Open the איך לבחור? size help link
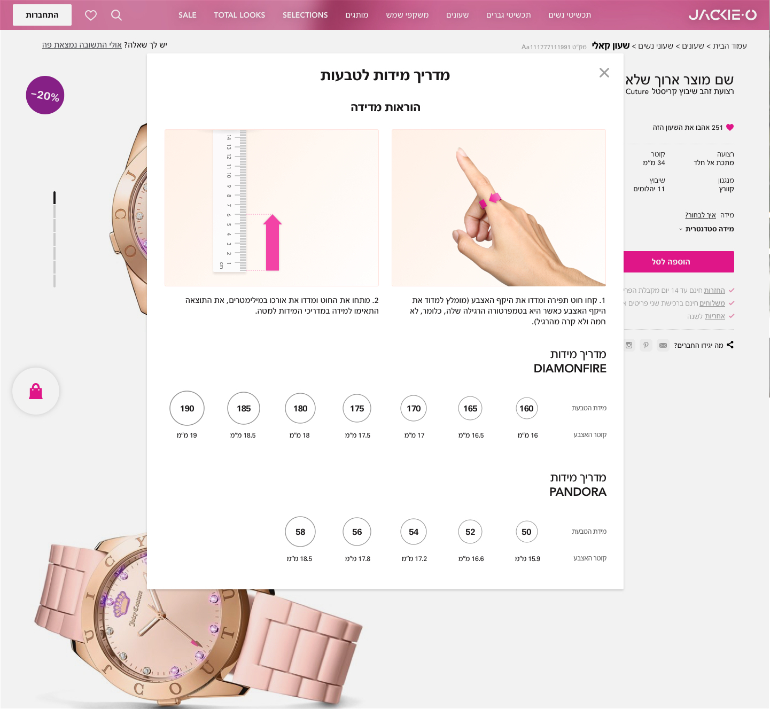The image size is (770, 709). pos(701,215)
